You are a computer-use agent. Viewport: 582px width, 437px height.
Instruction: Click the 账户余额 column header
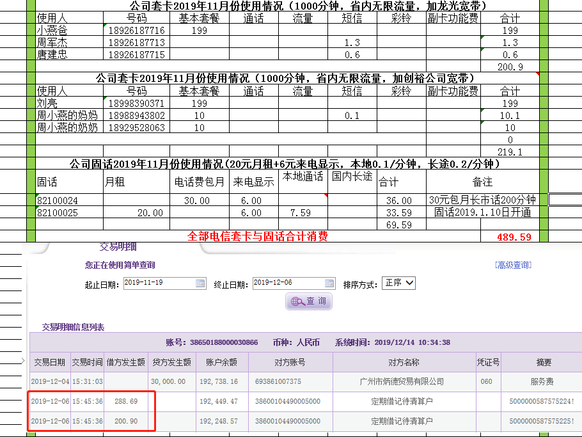point(221,362)
